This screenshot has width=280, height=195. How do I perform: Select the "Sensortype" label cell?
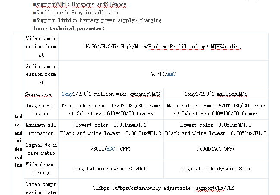(x=38, y=94)
